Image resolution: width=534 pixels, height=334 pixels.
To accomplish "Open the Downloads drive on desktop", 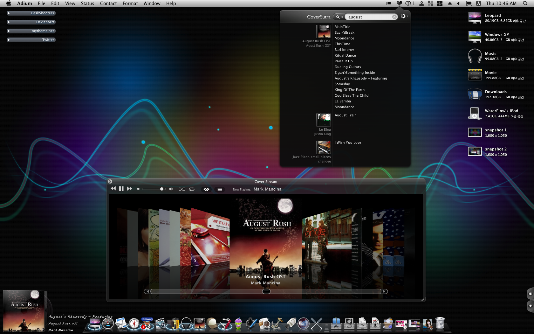I will [475, 94].
